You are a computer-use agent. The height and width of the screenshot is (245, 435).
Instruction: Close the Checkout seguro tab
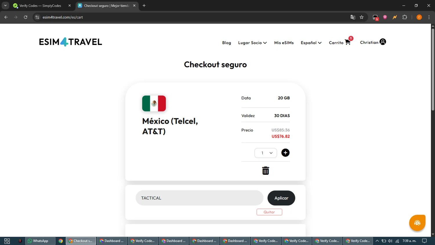[134, 6]
